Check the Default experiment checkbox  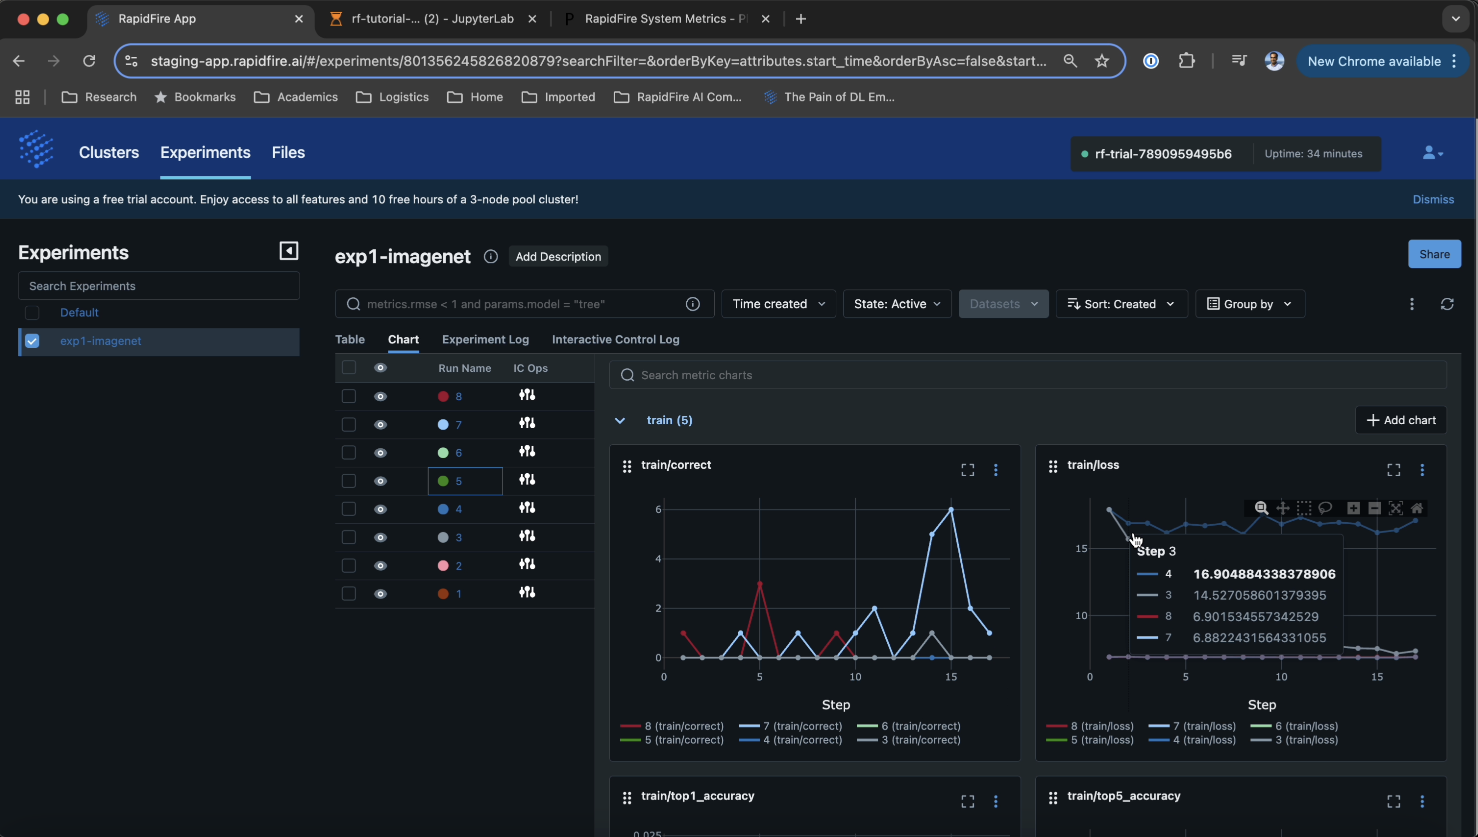(32, 313)
